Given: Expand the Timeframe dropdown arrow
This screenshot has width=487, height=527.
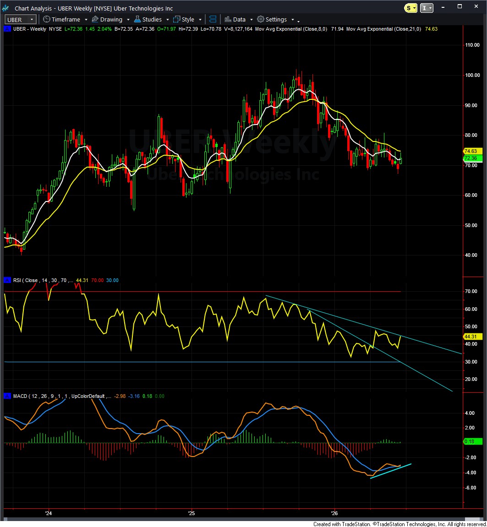Looking at the screenshot, I should tap(86, 20).
